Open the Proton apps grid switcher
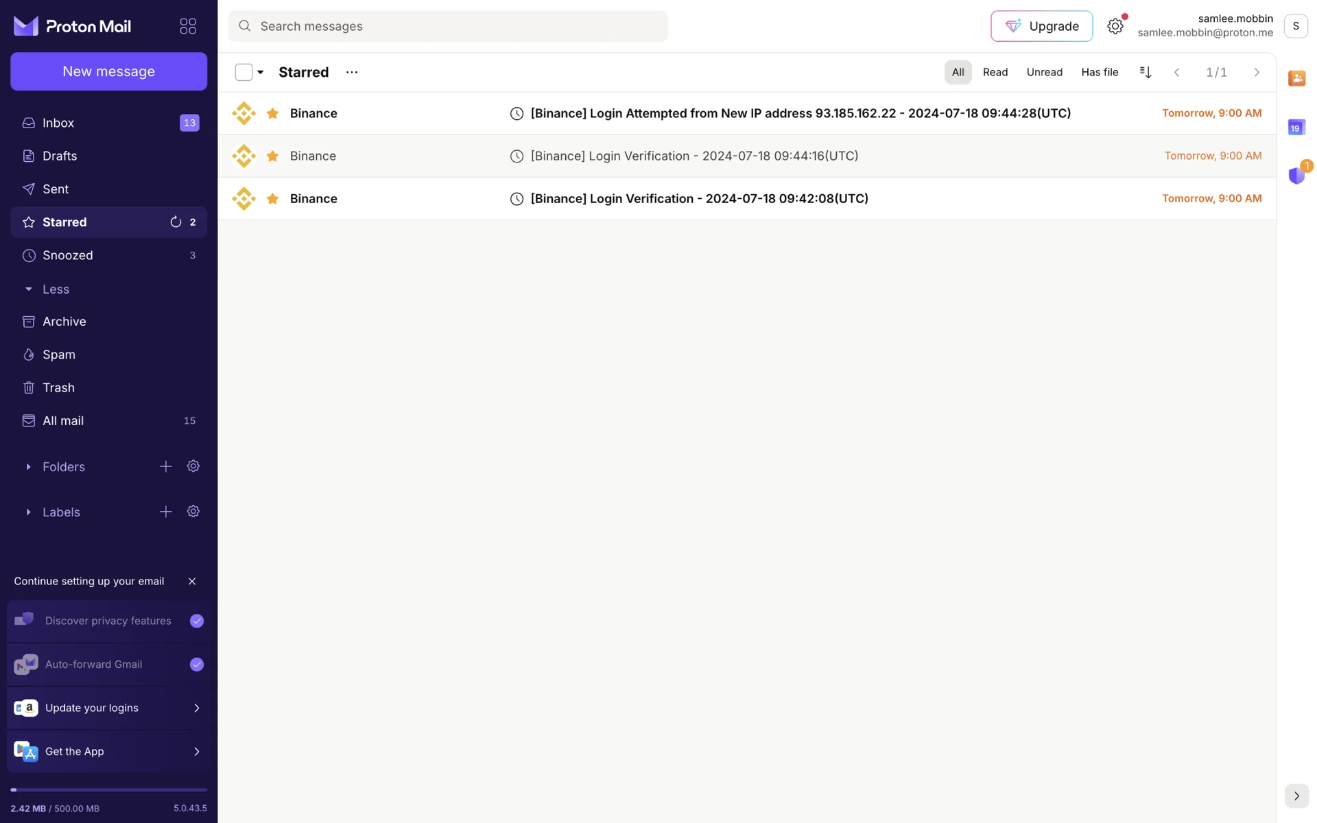This screenshot has width=1317, height=823. pyautogui.click(x=188, y=26)
